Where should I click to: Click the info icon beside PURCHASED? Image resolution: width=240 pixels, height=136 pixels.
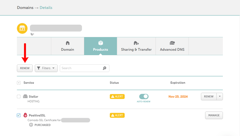tap(31, 125)
